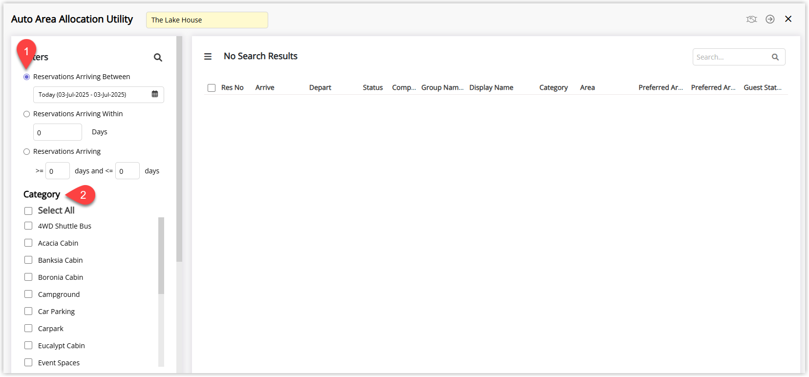This screenshot has width=809, height=377.
Task: Check the Banksia Cabin category
Action: (28, 260)
